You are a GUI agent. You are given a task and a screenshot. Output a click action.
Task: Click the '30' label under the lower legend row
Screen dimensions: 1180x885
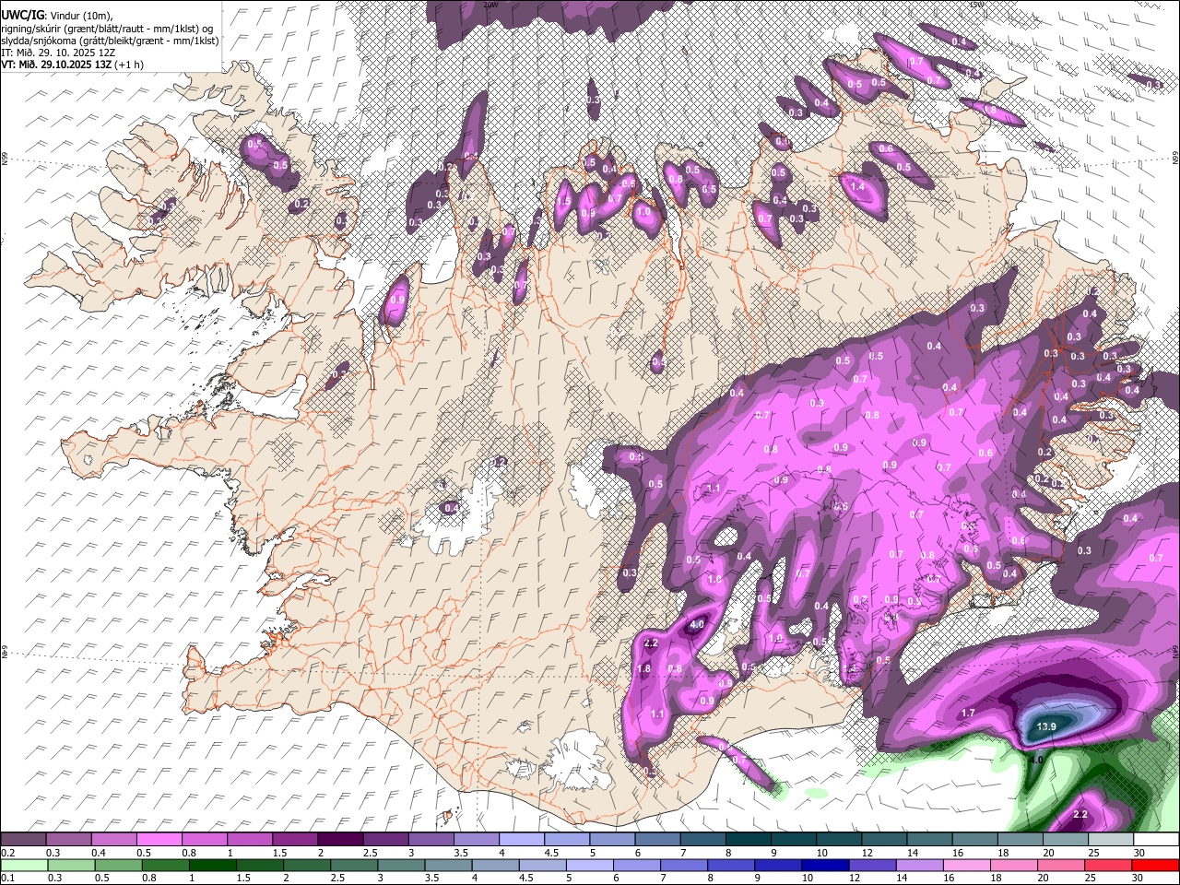point(1139,879)
